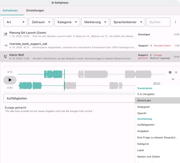Expand the Markierung filter dropdown

[95, 22]
